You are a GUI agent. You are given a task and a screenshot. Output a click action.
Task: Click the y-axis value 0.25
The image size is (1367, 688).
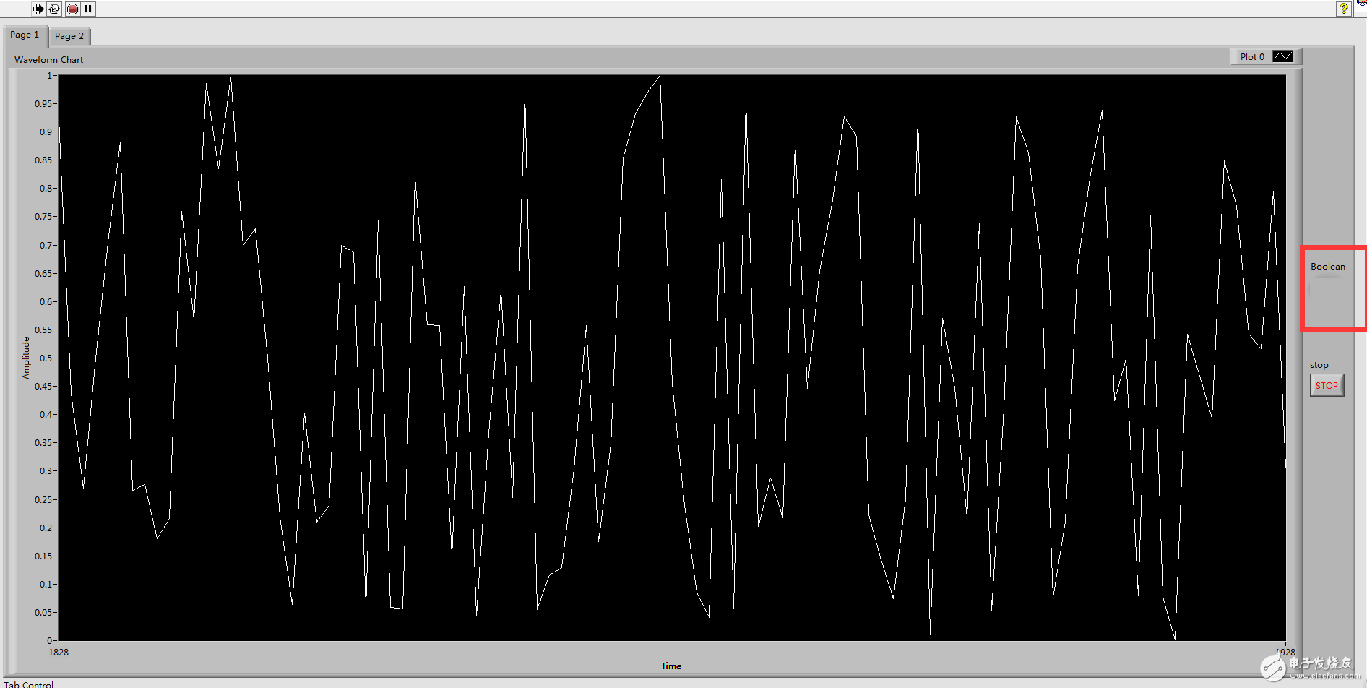tap(43, 499)
